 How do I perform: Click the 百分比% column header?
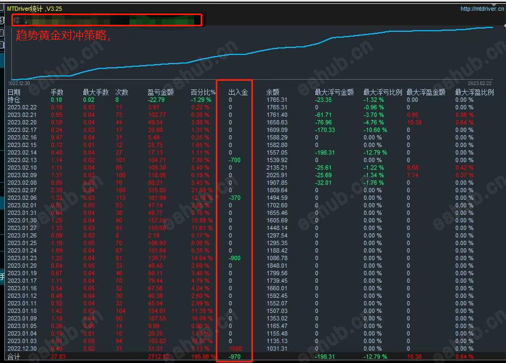click(x=203, y=93)
